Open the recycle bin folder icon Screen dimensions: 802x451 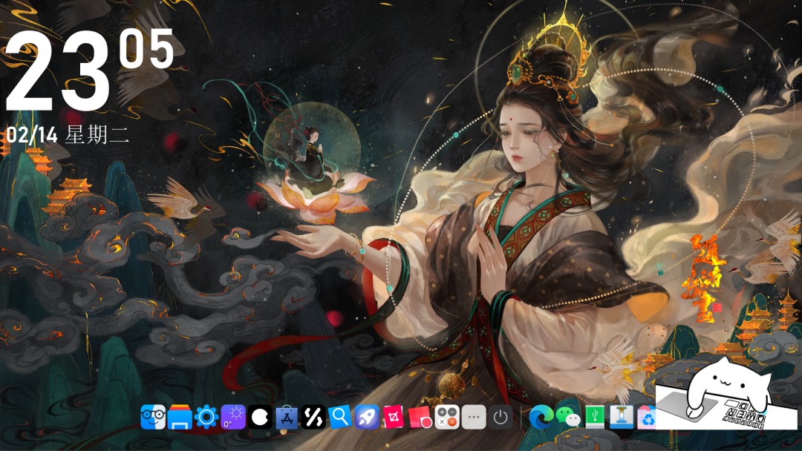[x=646, y=418]
